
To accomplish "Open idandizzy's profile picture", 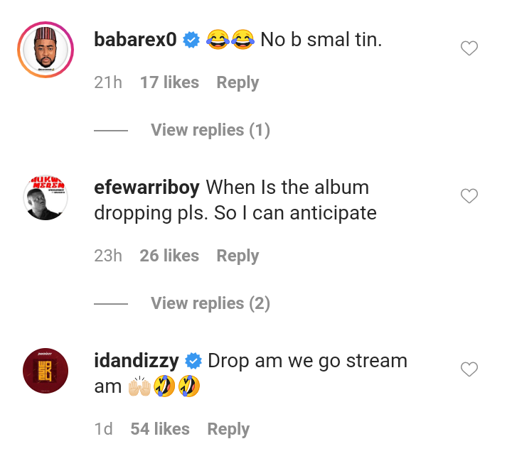I will [x=46, y=371].
